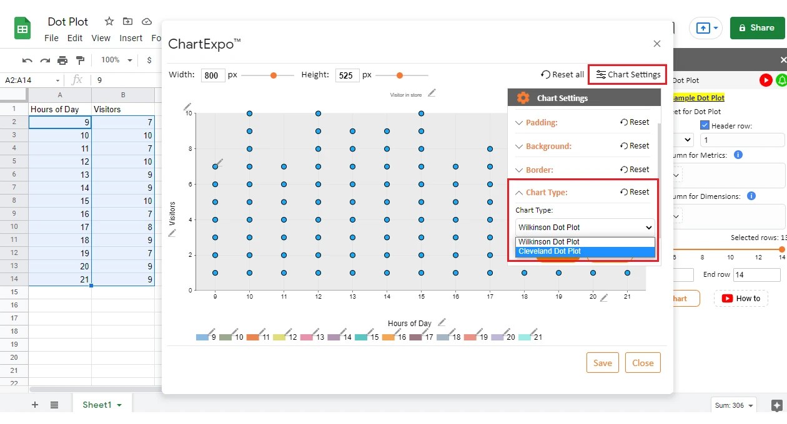Image resolution: width=787 pixels, height=424 pixels.
Task: Click the present screen icon
Action: 703,28
